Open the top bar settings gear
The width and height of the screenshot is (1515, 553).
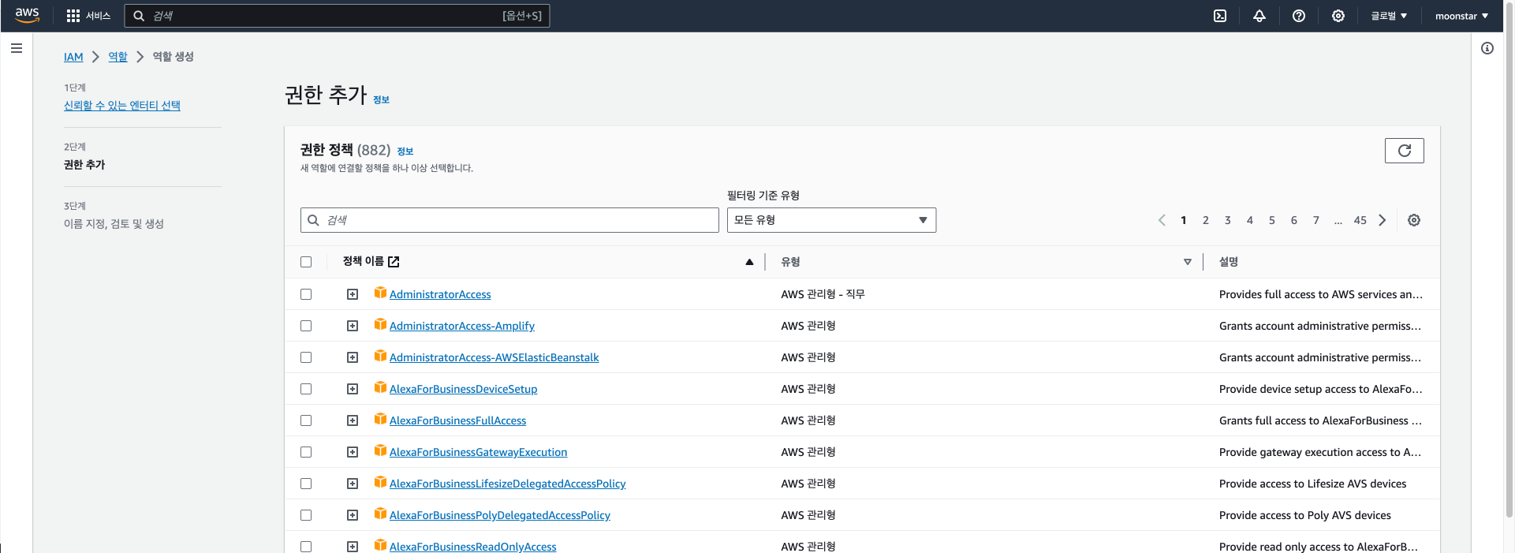(x=1338, y=16)
